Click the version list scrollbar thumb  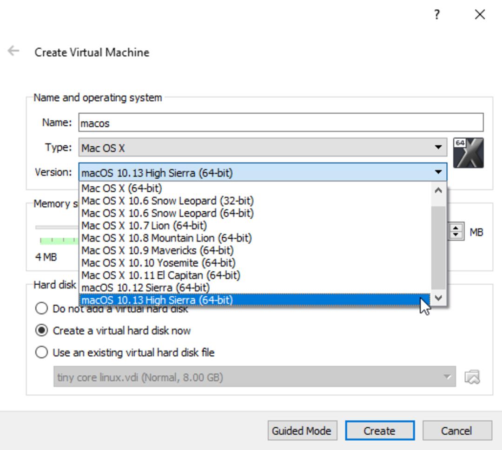click(438, 248)
